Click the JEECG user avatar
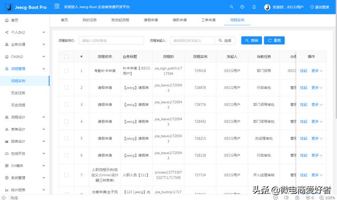Viewport: 337px width, 200px height. point(267,7)
